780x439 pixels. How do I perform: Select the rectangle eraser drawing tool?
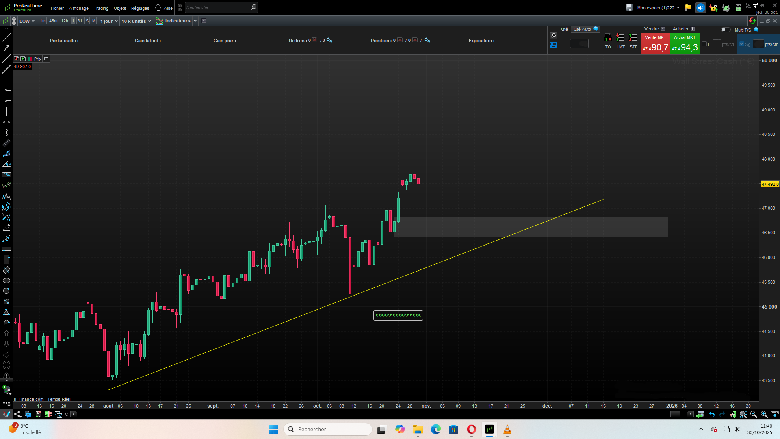pos(6,270)
